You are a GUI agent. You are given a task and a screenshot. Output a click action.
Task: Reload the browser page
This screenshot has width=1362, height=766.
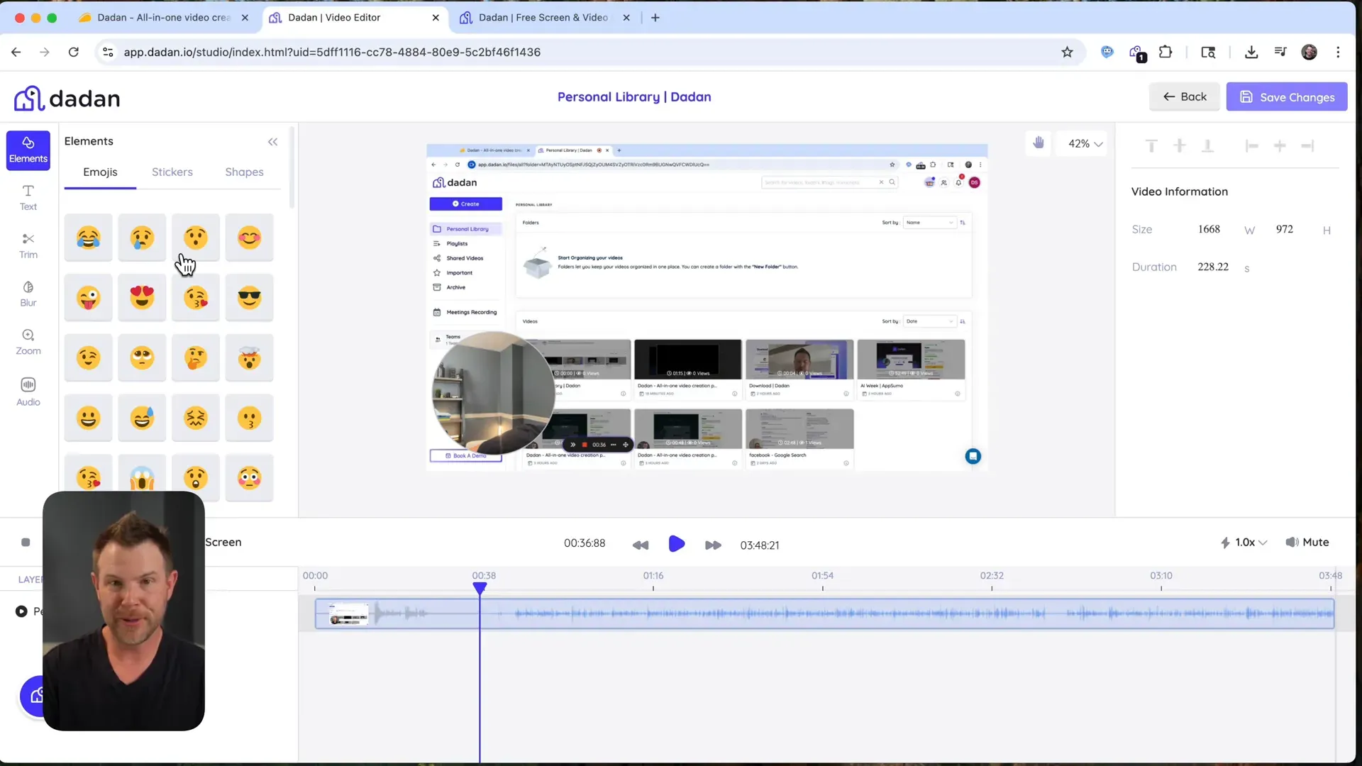point(73,52)
